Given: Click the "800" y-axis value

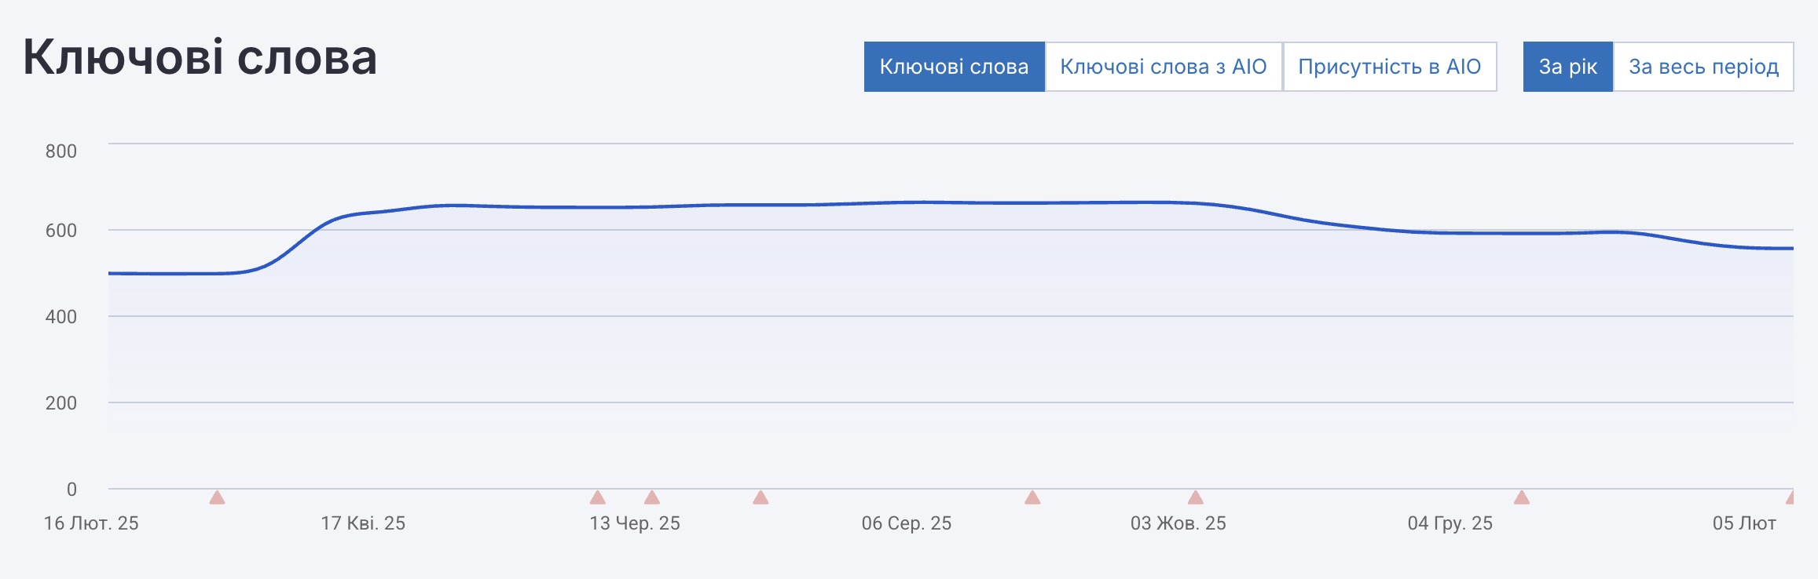Looking at the screenshot, I should (61, 151).
